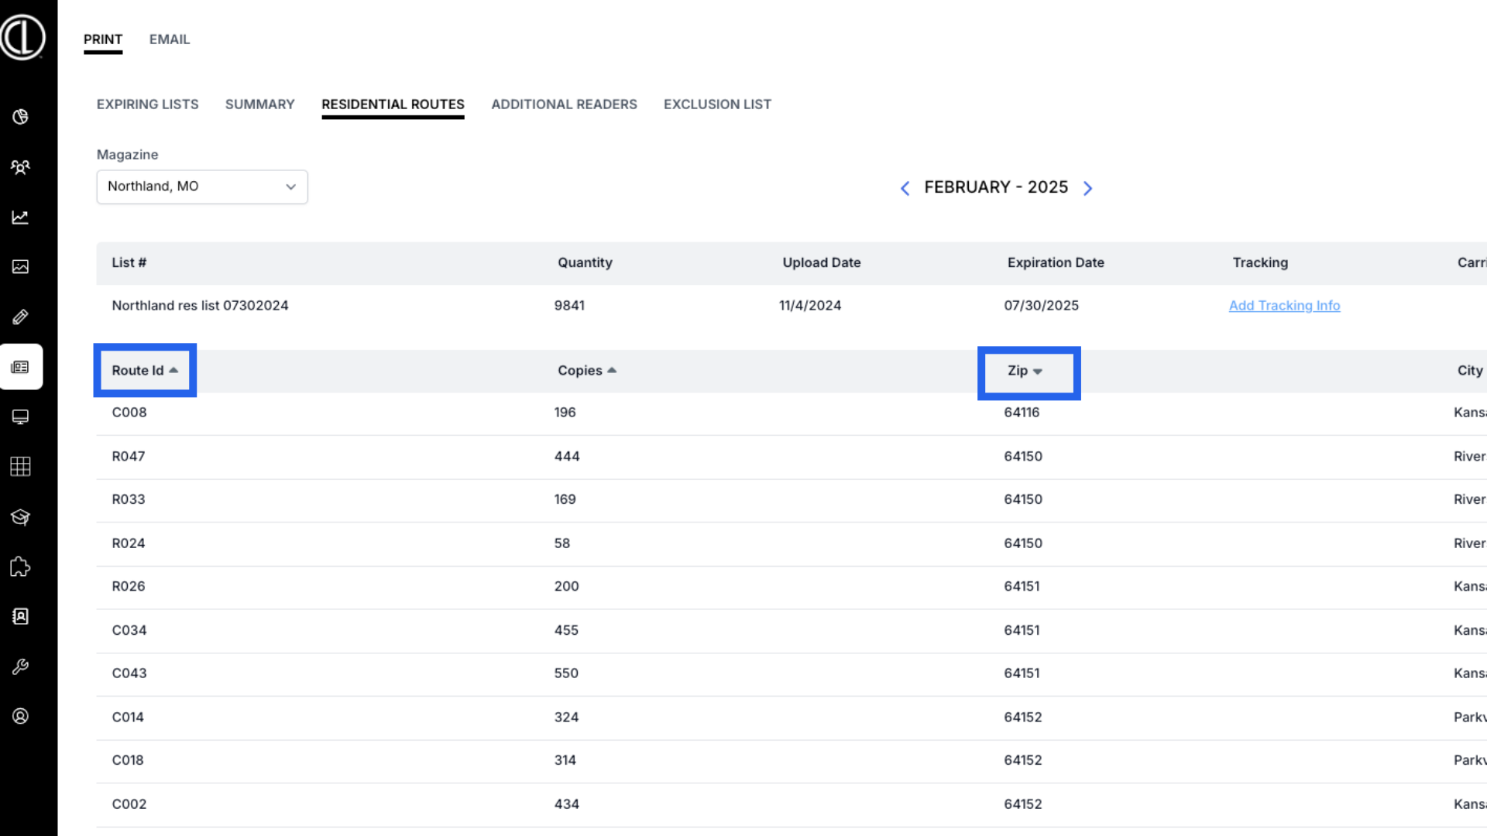Open the grid table sidebar icon
The height and width of the screenshot is (836, 1487).
[21, 467]
